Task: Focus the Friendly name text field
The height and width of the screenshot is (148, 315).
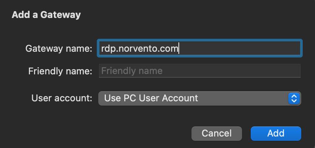Action: [x=199, y=71]
